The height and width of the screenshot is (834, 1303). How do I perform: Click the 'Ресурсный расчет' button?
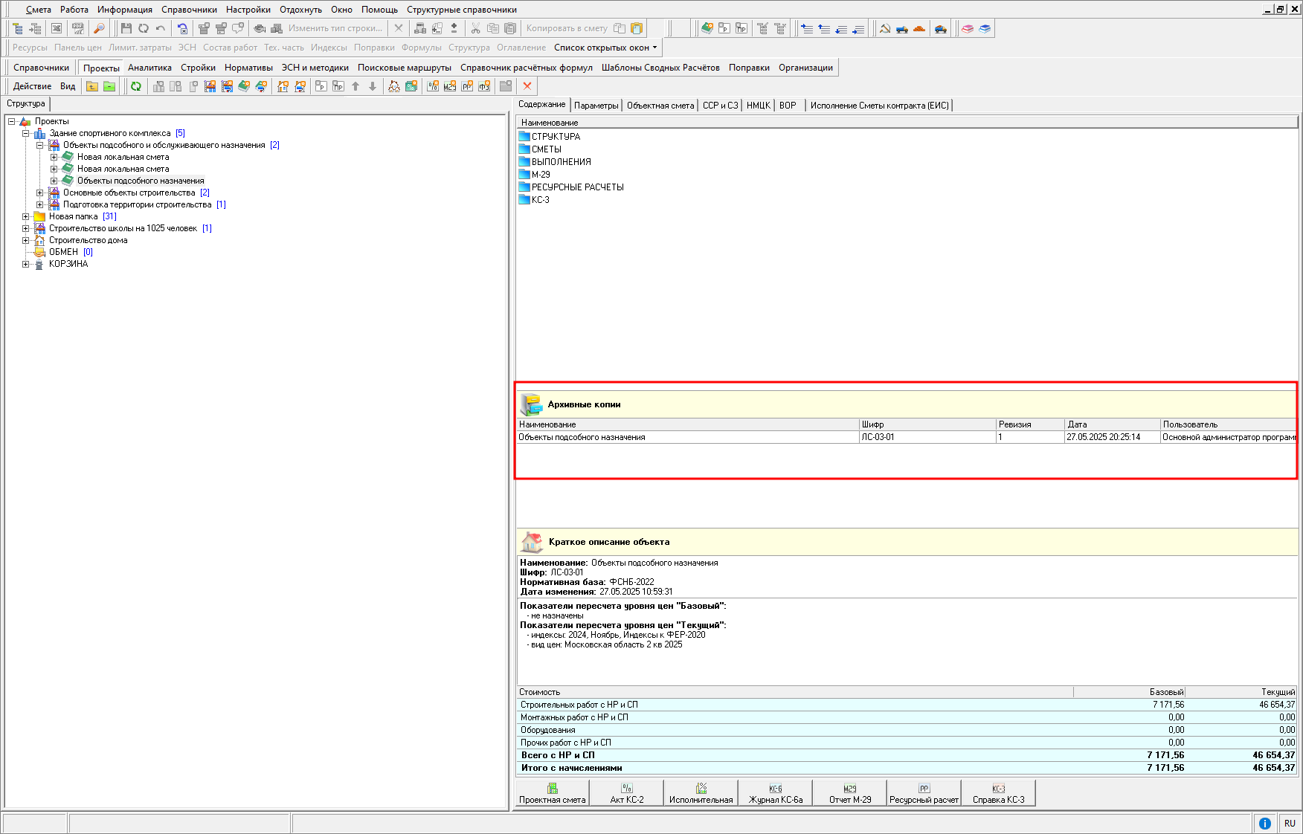924,793
